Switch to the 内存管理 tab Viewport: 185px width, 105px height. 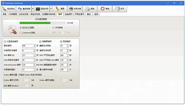click(x=13, y=14)
